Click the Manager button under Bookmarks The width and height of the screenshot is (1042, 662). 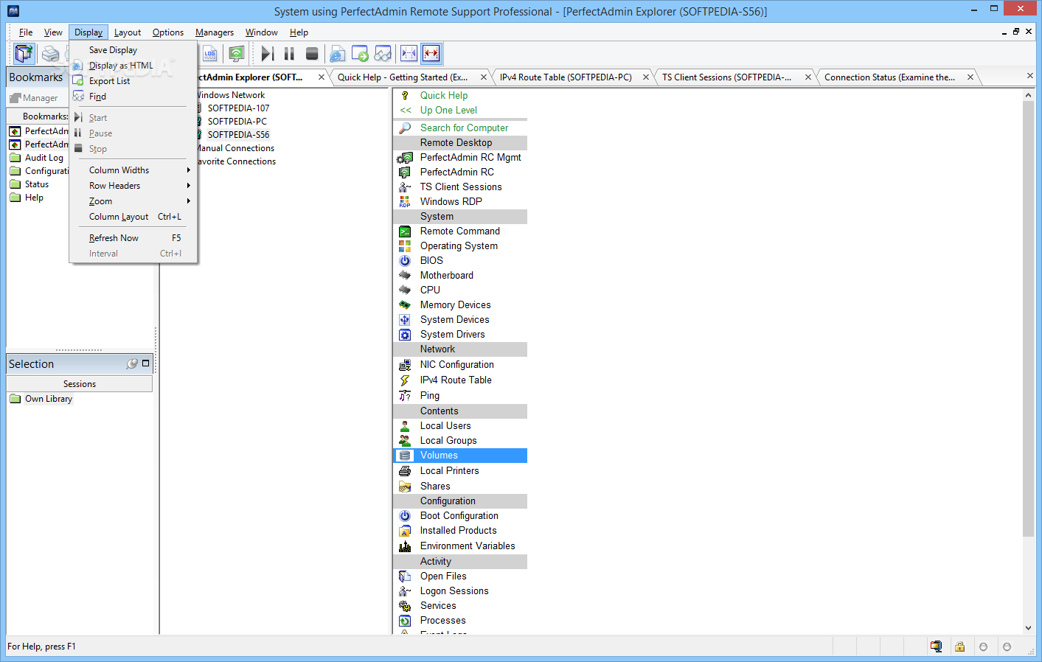coord(34,98)
